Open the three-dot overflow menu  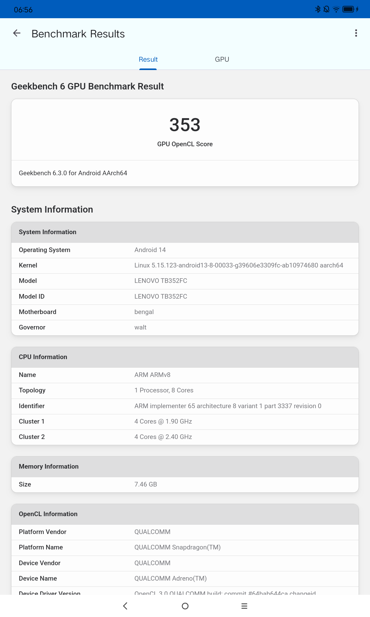(356, 33)
